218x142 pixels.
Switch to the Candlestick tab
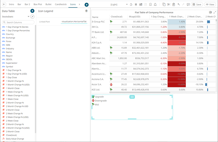(61, 5)
